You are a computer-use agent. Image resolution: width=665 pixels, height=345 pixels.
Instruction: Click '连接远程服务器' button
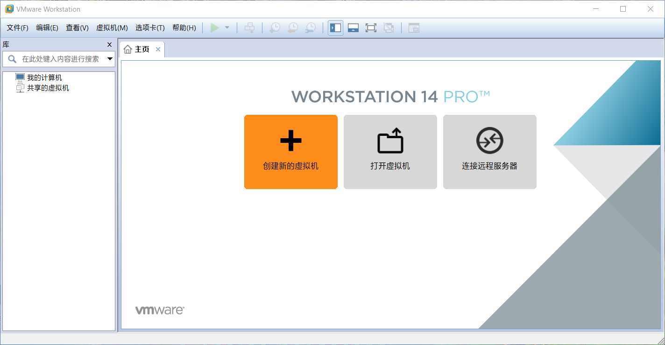coord(489,152)
